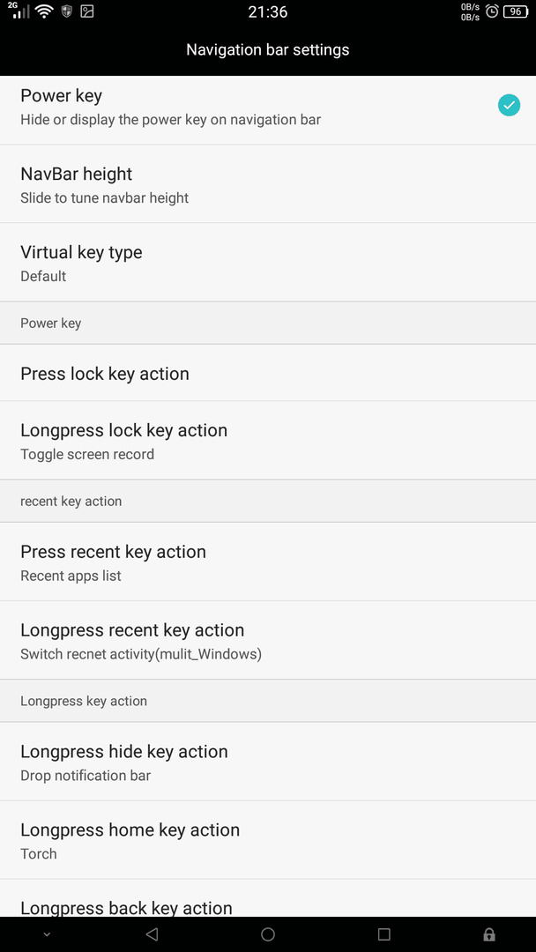
Task: Open Longpress back key action
Action: (268, 898)
